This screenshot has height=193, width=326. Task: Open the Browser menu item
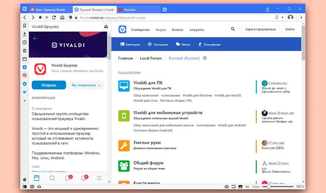coord(178,30)
